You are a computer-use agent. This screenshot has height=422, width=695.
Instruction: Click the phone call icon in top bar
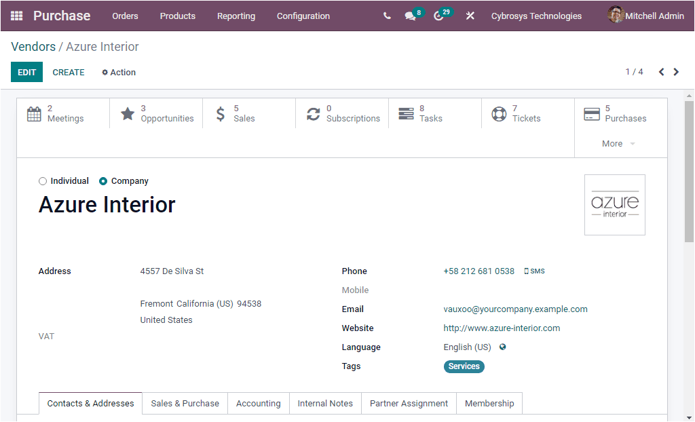[x=386, y=16]
